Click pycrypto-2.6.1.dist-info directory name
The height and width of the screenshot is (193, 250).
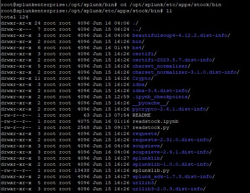coord(170,109)
